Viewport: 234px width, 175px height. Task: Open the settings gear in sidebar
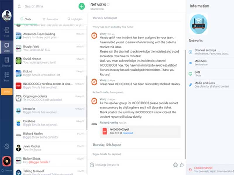point(7,146)
